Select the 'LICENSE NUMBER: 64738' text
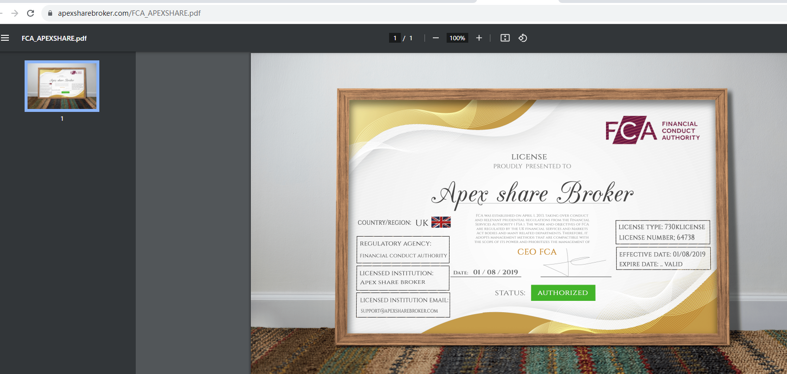Screen dimensions: 787x374 pyautogui.click(x=657, y=238)
